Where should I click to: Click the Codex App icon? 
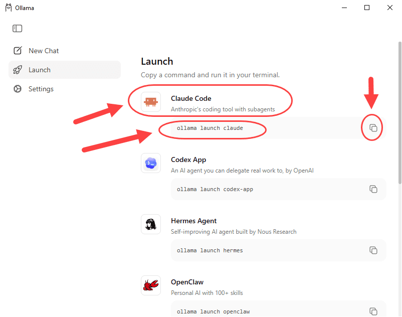click(151, 163)
